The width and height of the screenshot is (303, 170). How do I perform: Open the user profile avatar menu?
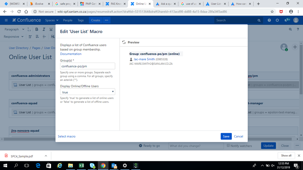point(296,20)
